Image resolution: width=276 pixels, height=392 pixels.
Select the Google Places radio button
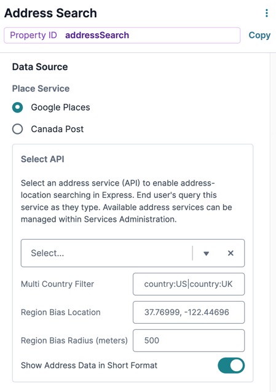click(x=17, y=108)
